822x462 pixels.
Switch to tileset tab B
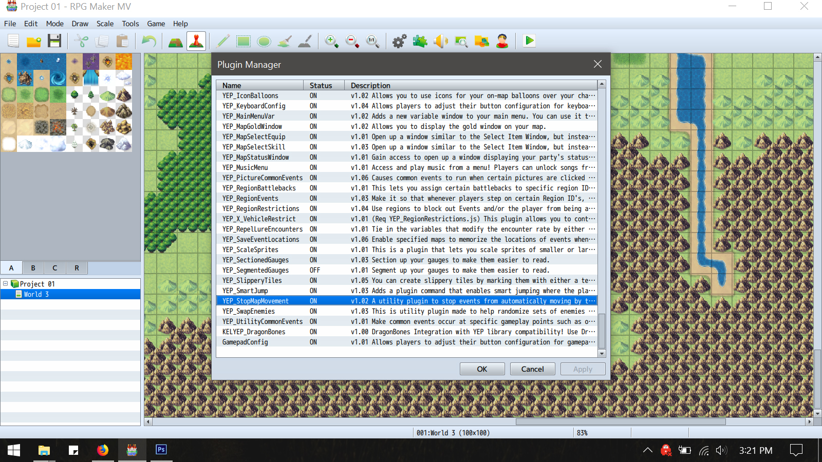(33, 267)
